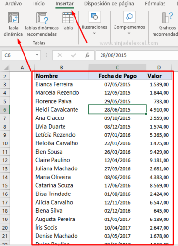Click date cell 07/05/2015

click(x=117, y=84)
